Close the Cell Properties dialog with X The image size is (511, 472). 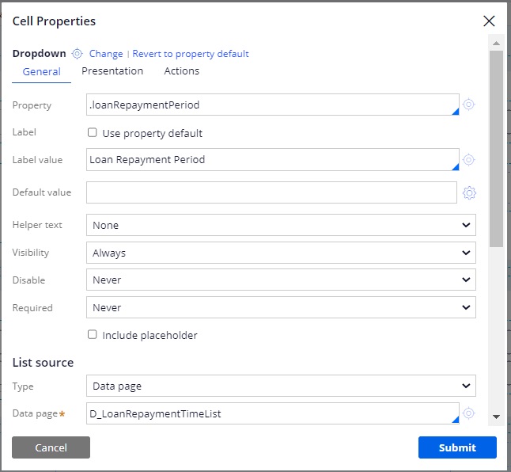click(x=489, y=21)
